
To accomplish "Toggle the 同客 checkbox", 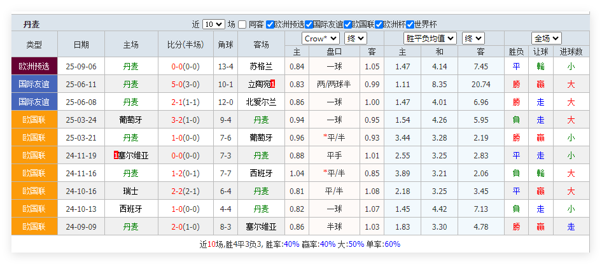I will (x=242, y=25).
